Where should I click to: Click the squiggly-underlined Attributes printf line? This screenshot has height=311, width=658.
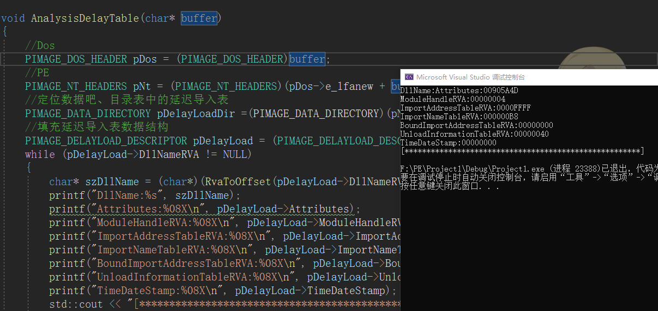[205, 209]
